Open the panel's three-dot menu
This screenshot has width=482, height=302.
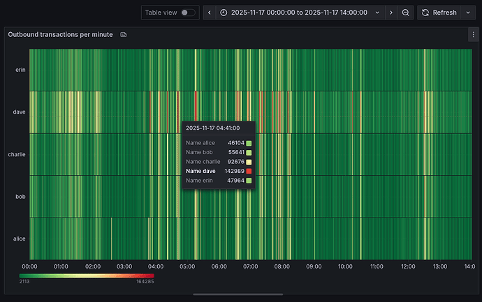click(x=473, y=34)
